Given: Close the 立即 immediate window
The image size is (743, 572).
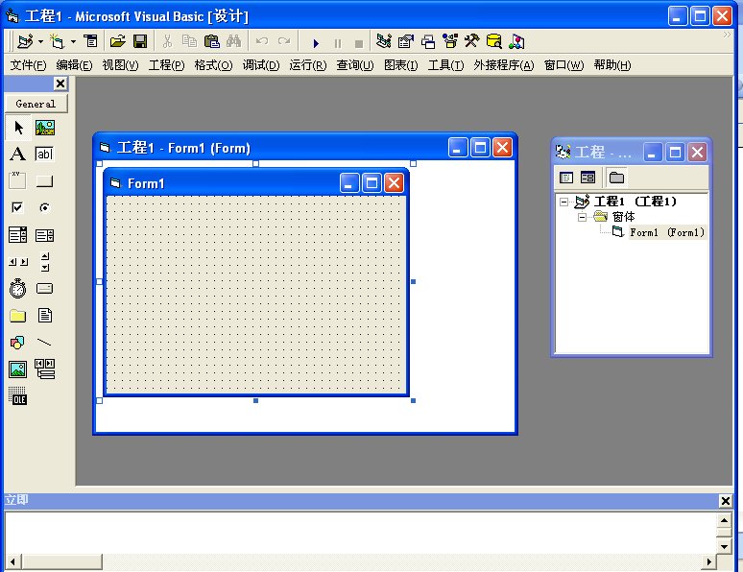Looking at the screenshot, I should coord(726,501).
